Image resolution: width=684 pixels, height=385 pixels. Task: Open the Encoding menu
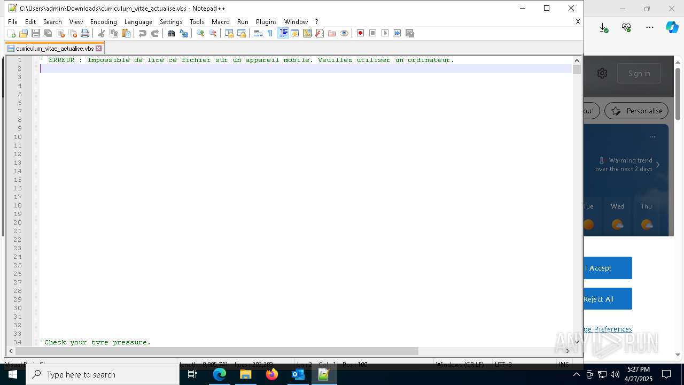tap(104, 22)
